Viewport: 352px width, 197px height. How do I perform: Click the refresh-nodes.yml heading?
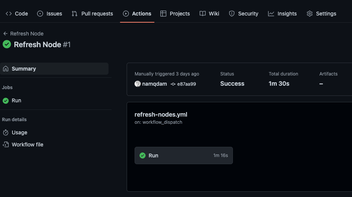tap(161, 114)
